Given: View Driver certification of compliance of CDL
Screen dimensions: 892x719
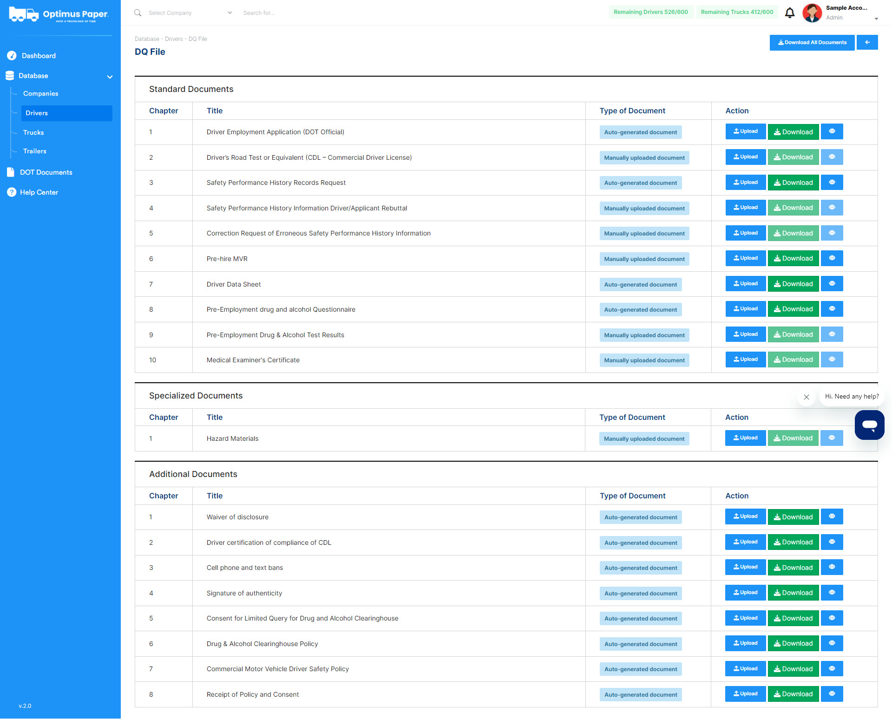Looking at the screenshot, I should (x=832, y=542).
